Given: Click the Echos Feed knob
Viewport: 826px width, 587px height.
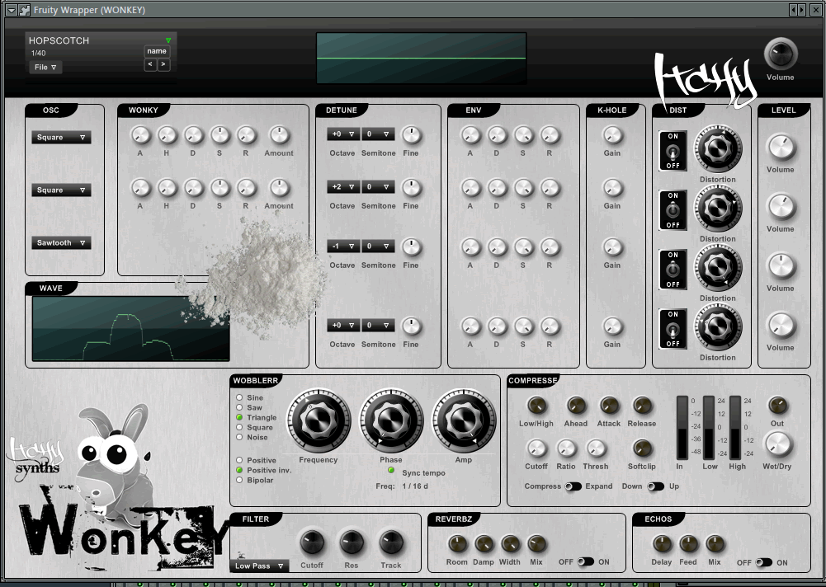Looking at the screenshot, I should point(688,544).
